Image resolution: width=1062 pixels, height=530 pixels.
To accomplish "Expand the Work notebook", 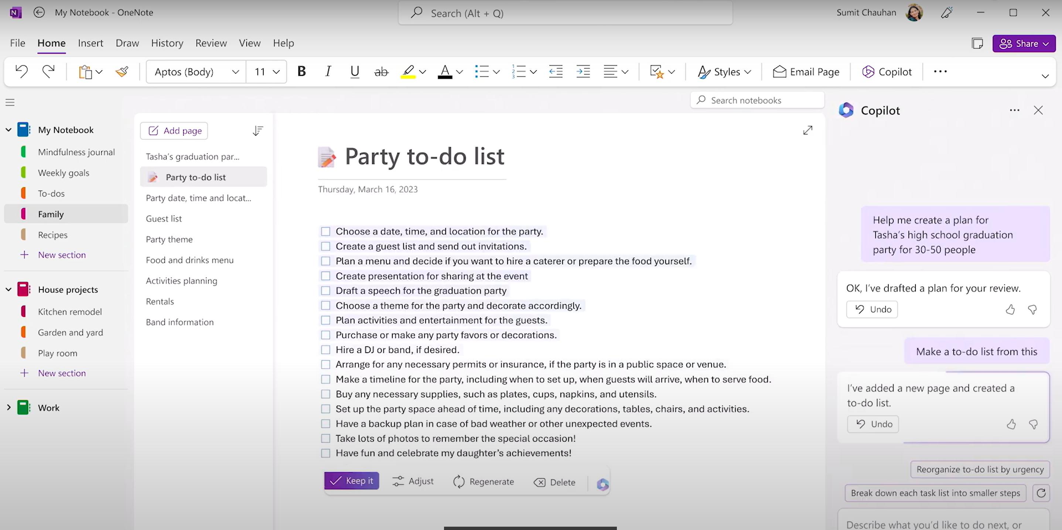I will click(x=8, y=408).
